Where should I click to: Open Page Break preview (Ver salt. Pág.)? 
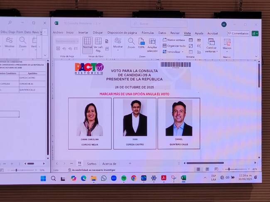pyautogui.click(x=98, y=43)
